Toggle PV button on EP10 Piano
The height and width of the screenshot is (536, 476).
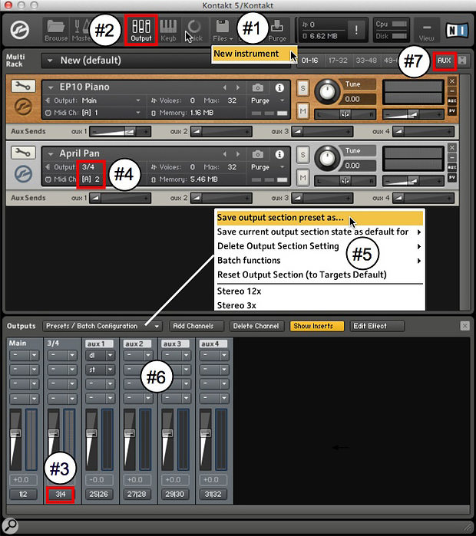coord(452,110)
